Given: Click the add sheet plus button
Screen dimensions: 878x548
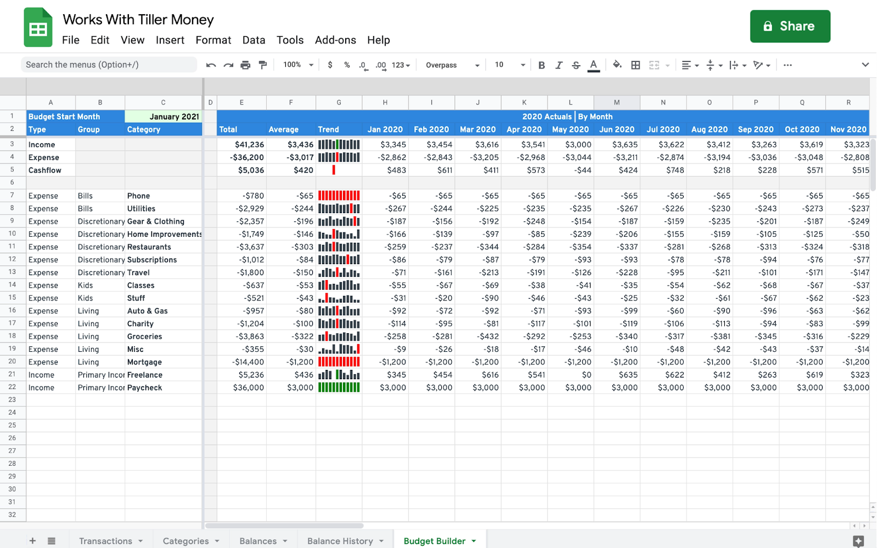Looking at the screenshot, I should pos(32,541).
